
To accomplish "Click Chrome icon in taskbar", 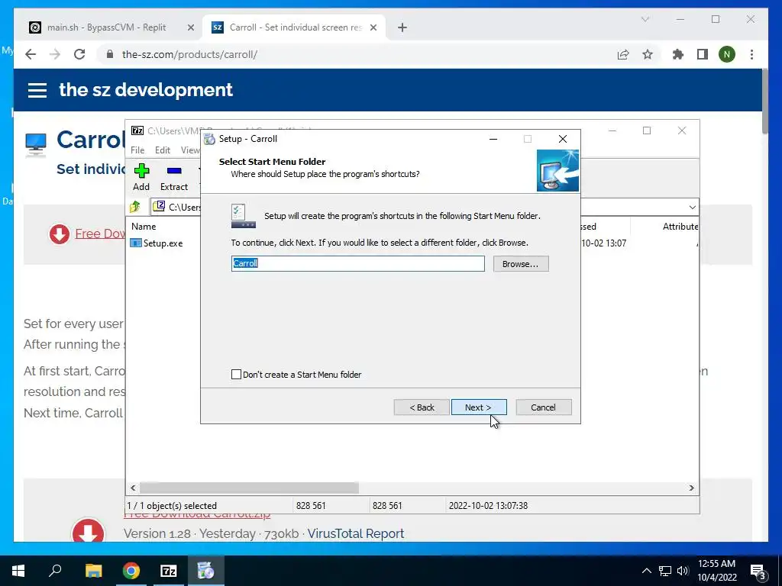I will click(131, 571).
